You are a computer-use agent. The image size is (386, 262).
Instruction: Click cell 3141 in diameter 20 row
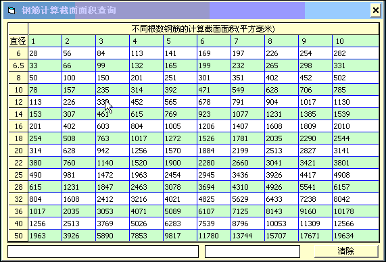(356, 151)
